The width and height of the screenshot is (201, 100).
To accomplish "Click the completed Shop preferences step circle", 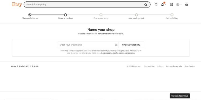I will pyautogui.click(x=30, y=15).
